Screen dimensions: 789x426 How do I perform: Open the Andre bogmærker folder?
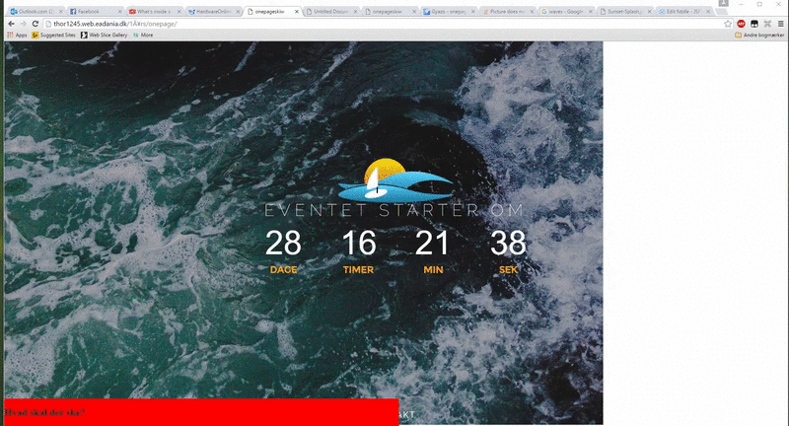759,35
